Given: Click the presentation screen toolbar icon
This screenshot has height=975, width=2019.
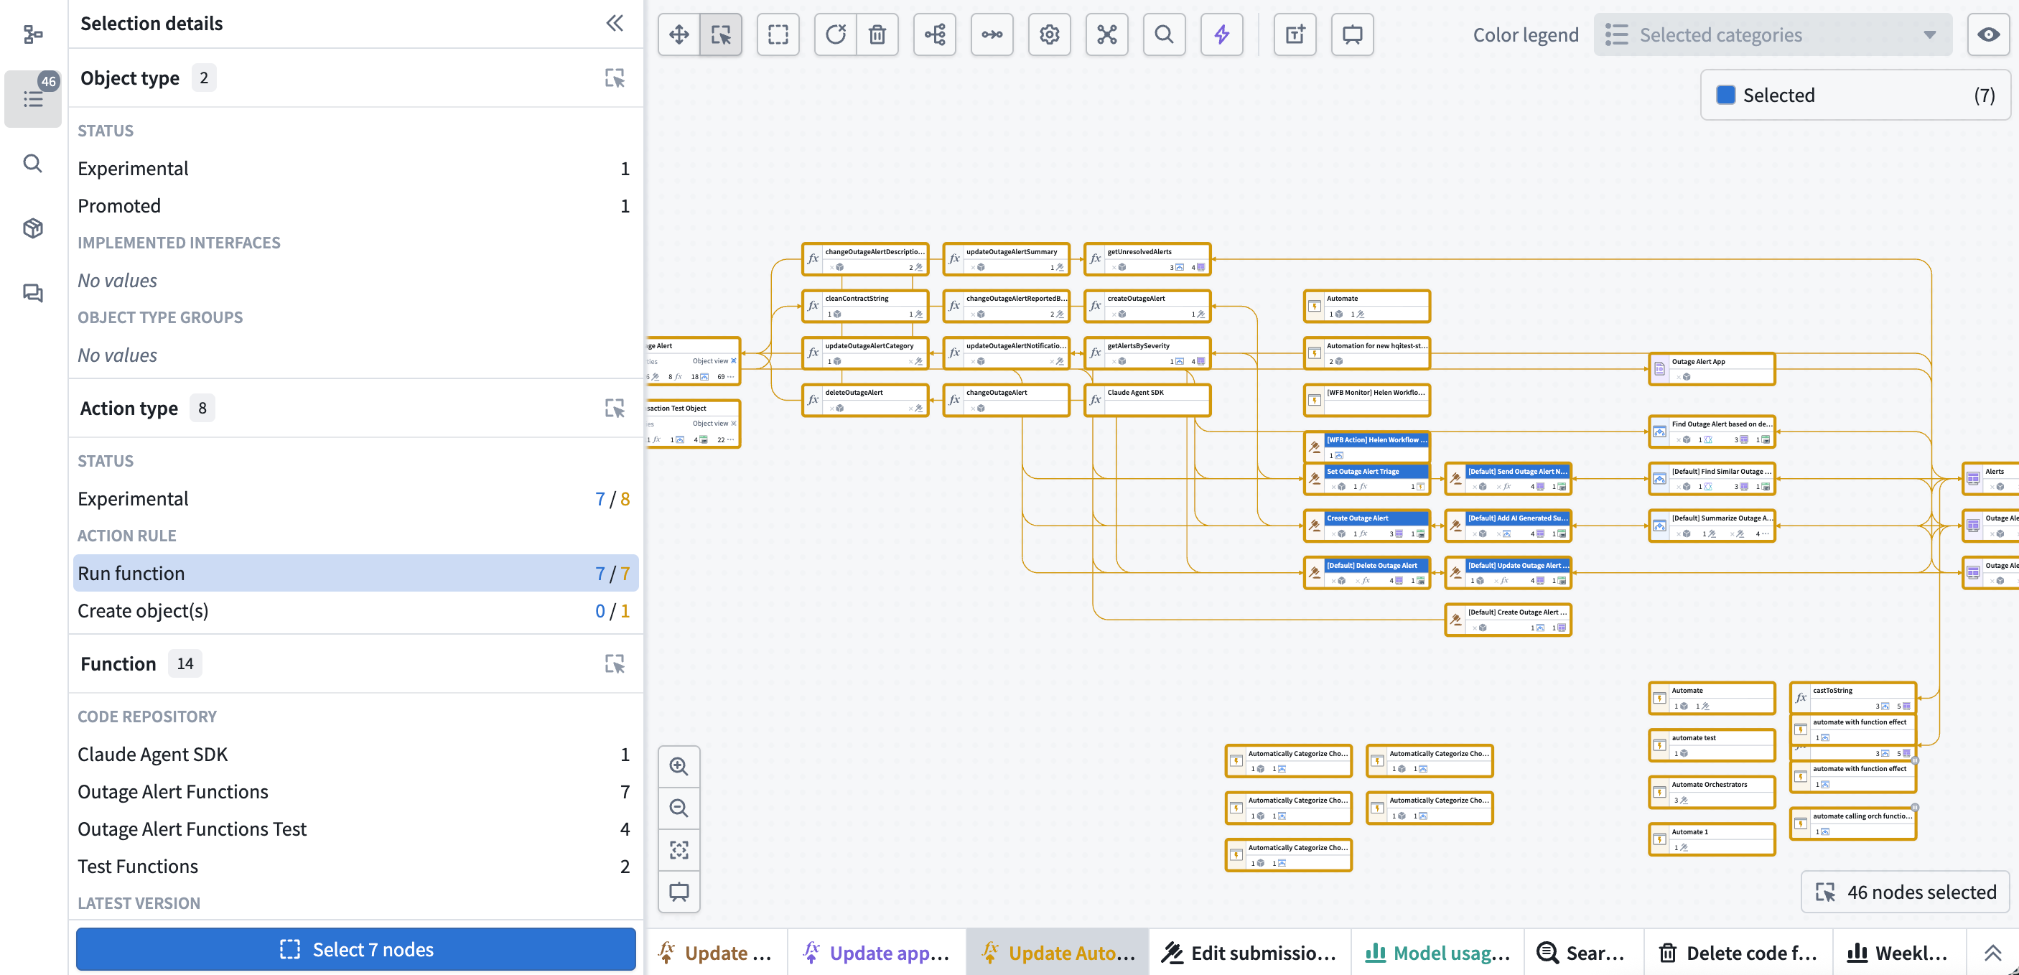Looking at the screenshot, I should click(x=1352, y=34).
